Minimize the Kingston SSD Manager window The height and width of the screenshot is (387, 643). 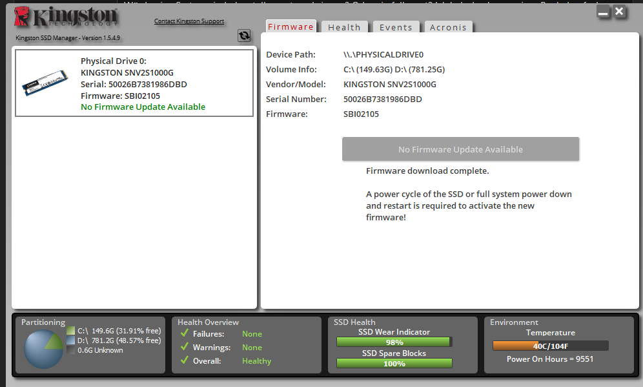[x=603, y=12]
